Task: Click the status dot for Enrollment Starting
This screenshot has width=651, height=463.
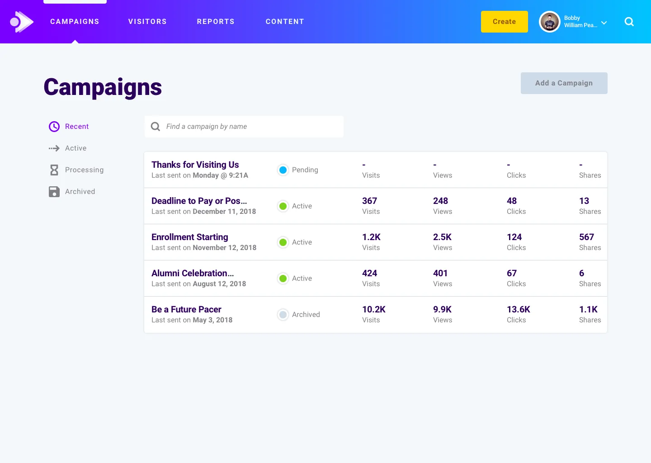Action: coord(283,242)
